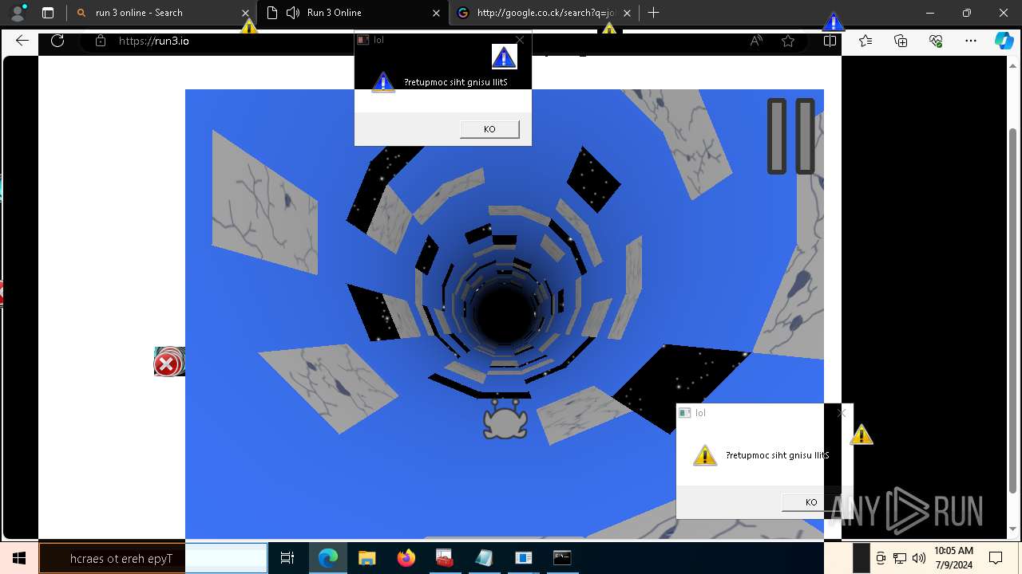Open the volume control
Screen dimensions: 1022x574
[x=919, y=558]
